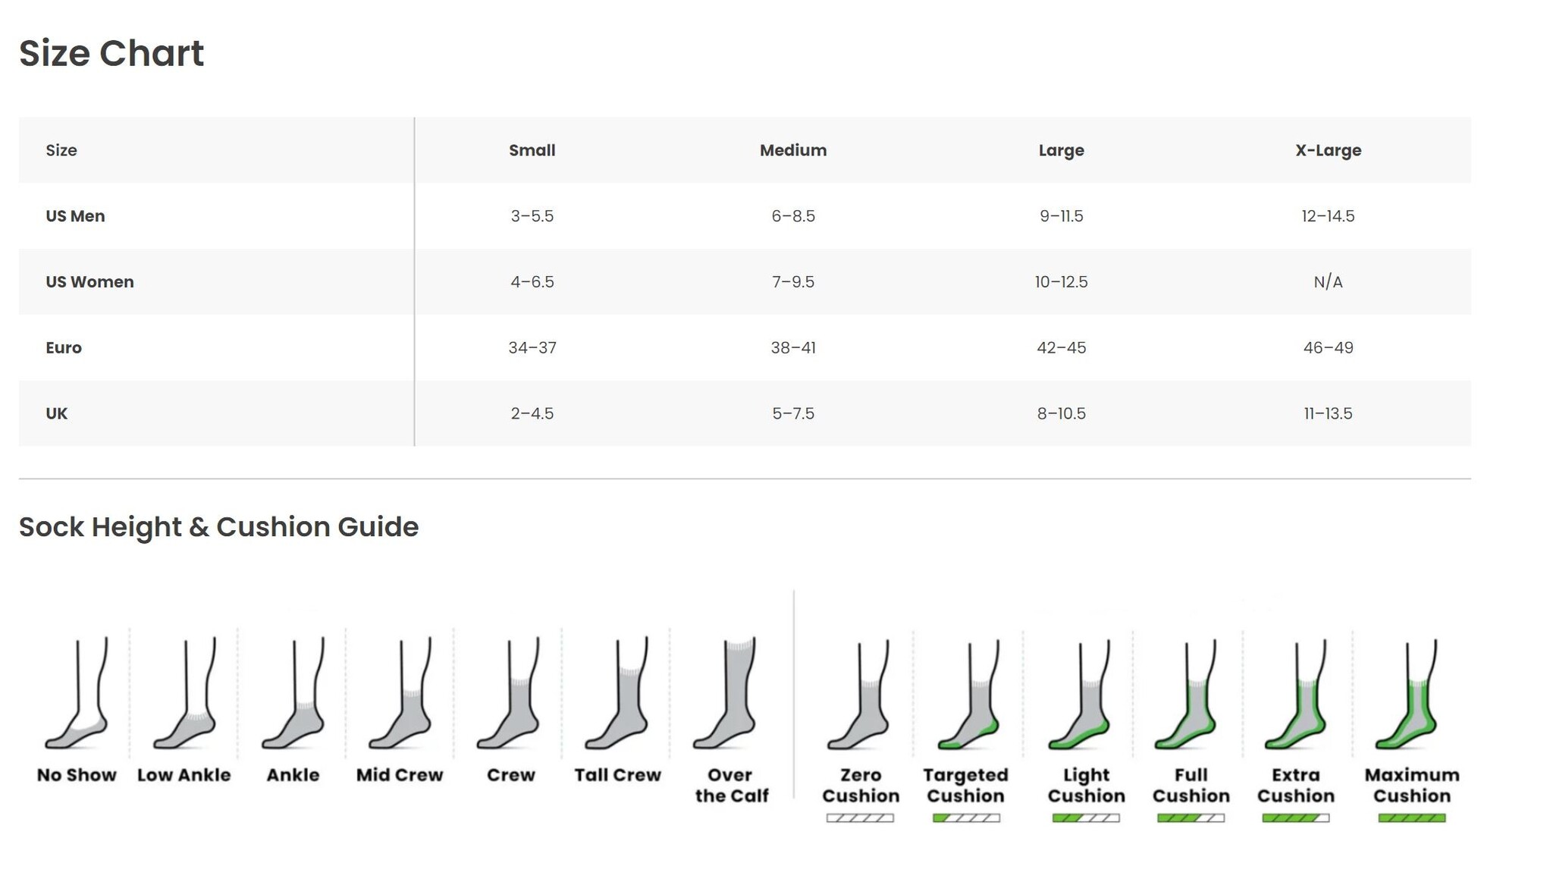Click the Small column header
The image size is (1553, 885).
pos(532,150)
